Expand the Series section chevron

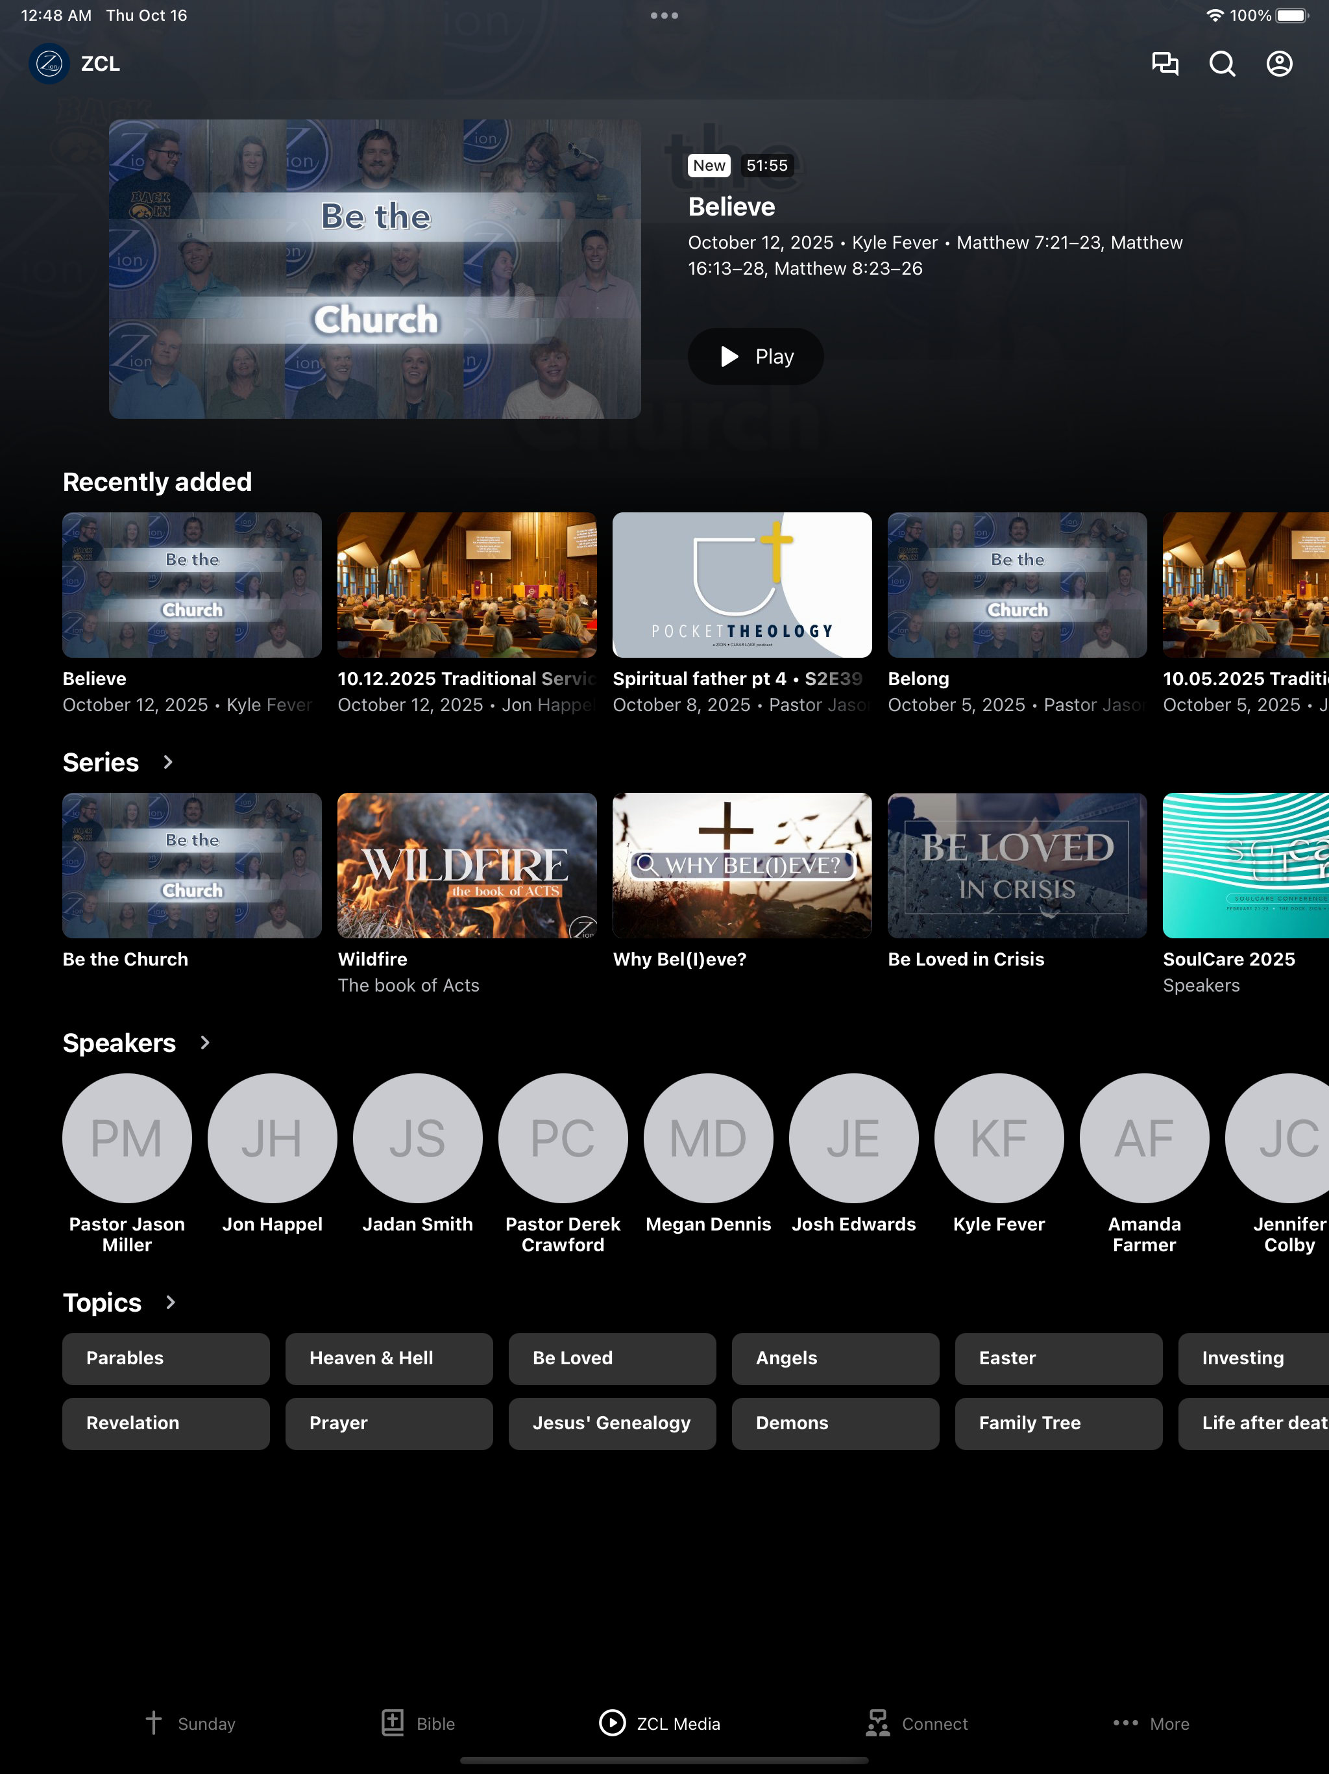click(x=167, y=762)
